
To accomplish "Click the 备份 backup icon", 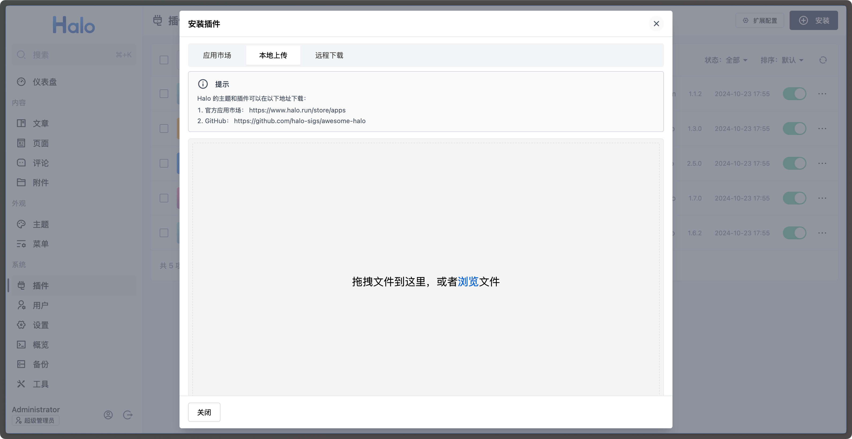I will coord(21,364).
